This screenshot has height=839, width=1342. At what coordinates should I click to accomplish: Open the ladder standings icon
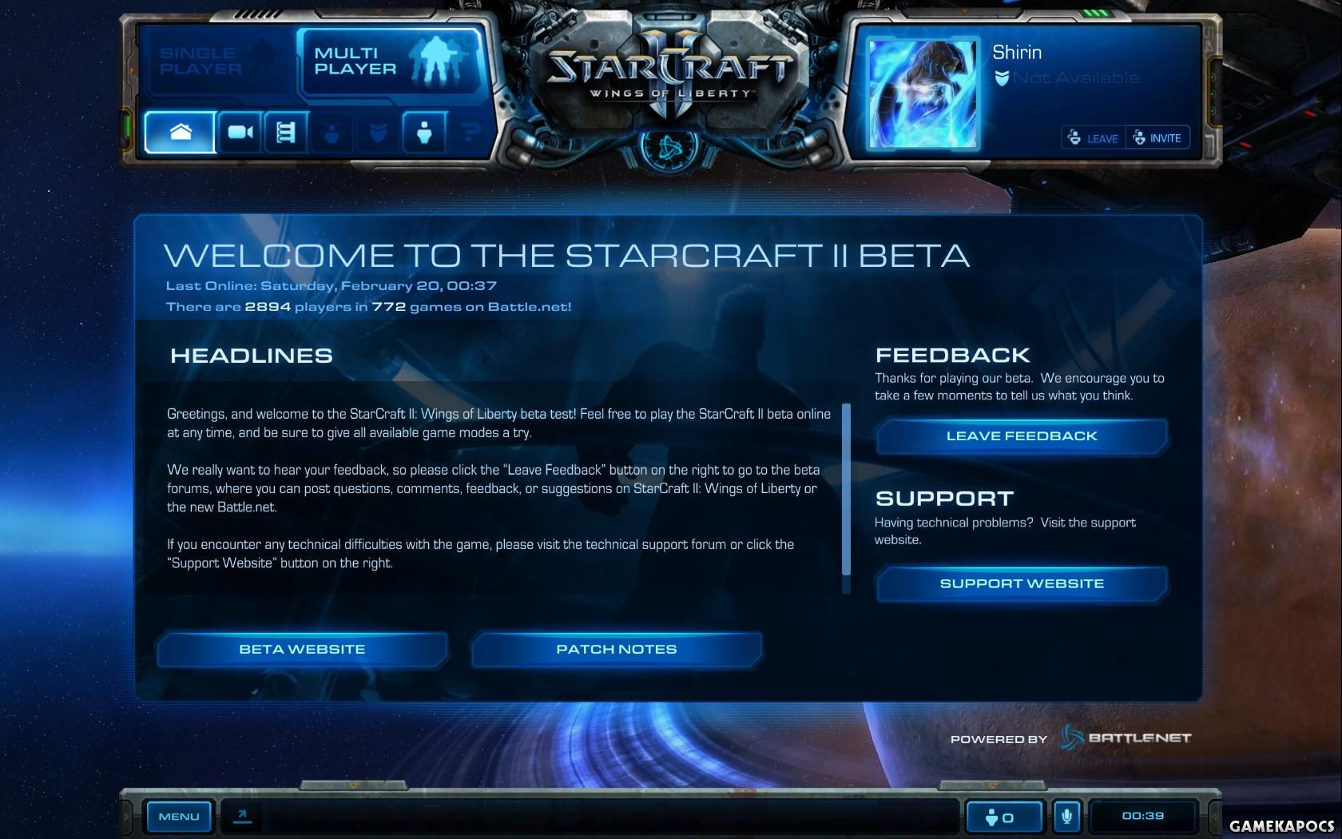[286, 132]
